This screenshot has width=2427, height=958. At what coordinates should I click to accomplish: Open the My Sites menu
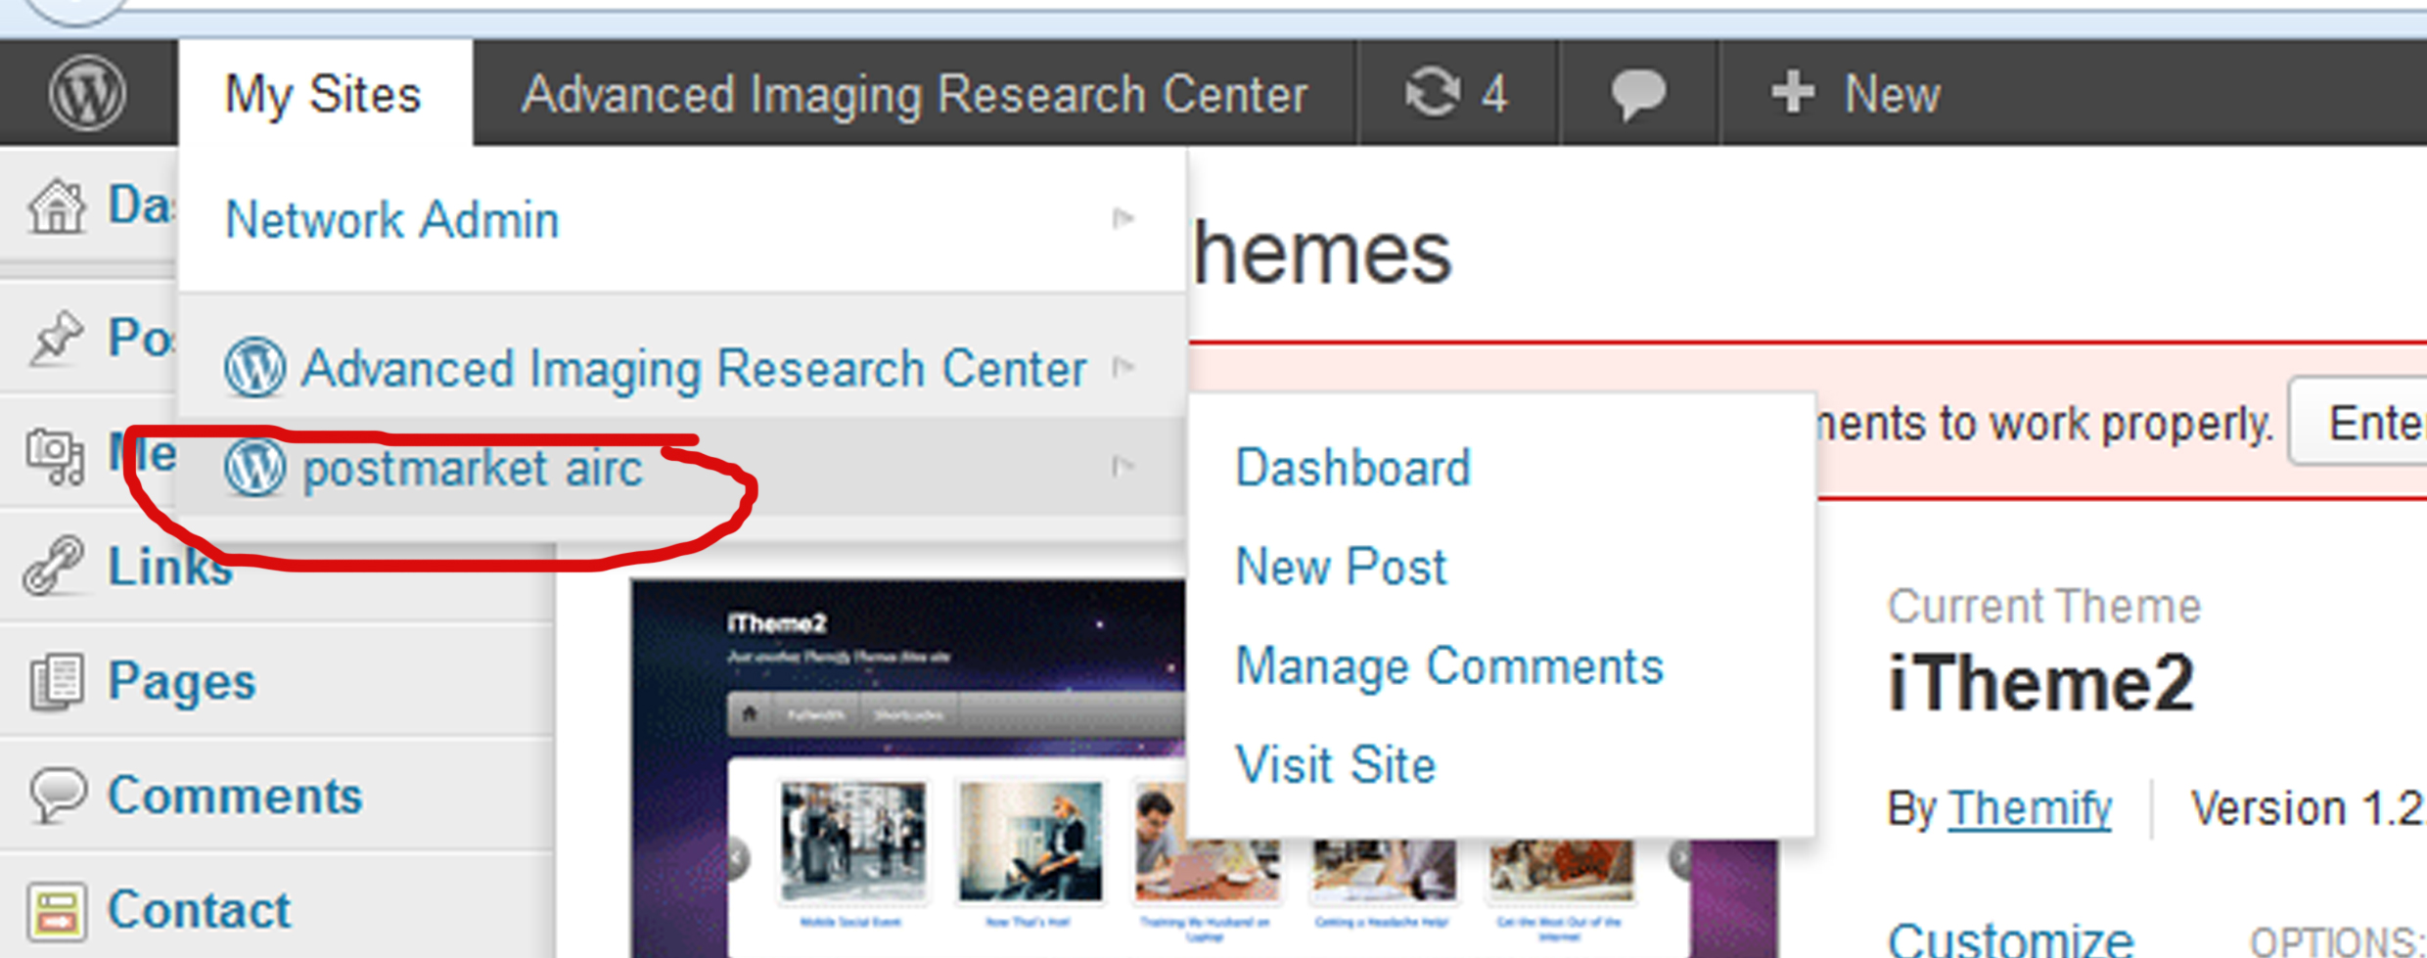(x=323, y=94)
